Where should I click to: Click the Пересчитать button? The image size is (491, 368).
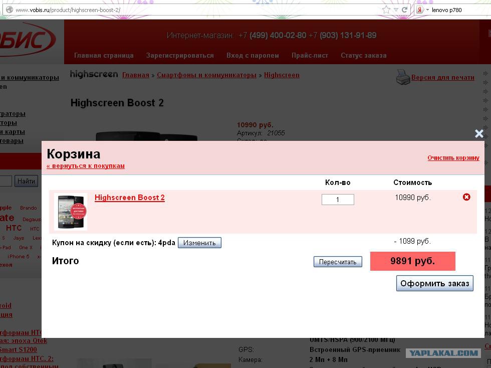pyautogui.click(x=338, y=262)
